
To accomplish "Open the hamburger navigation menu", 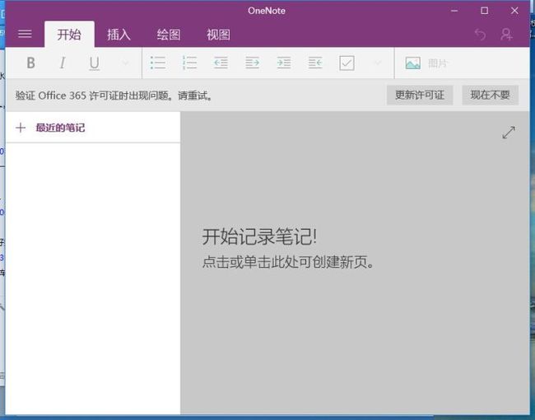I will (x=25, y=34).
